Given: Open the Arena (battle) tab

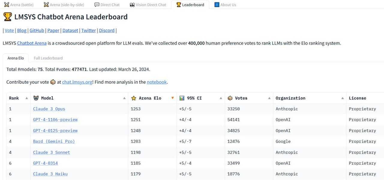Looking at the screenshot, I should [x=19, y=5].
